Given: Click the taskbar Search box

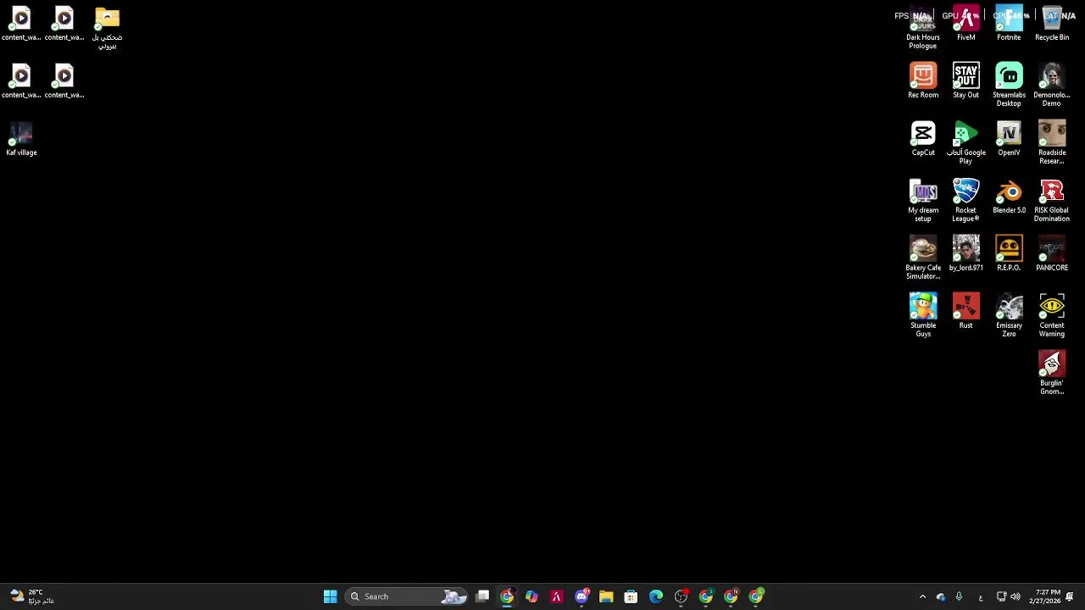Looking at the screenshot, I should click(407, 596).
